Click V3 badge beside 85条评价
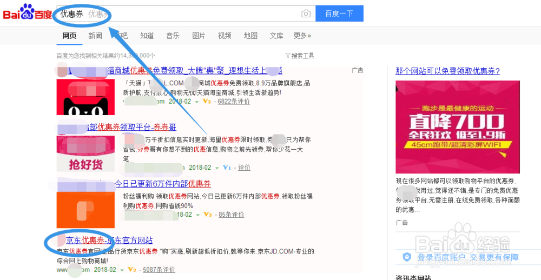Viewport: 541px width, 280px height. click(207, 215)
